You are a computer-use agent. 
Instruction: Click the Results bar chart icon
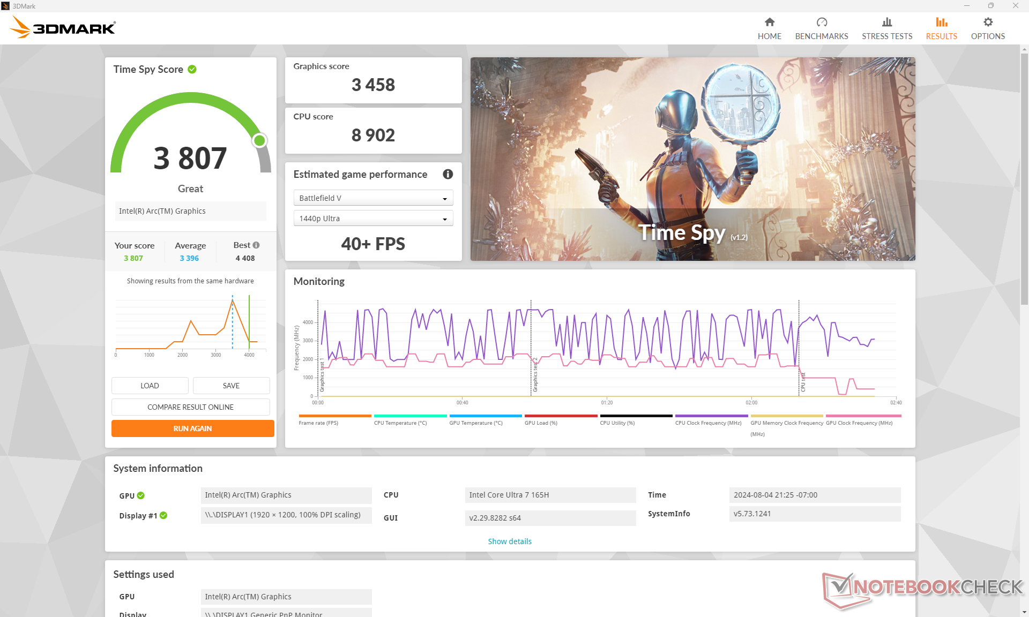tap(941, 22)
